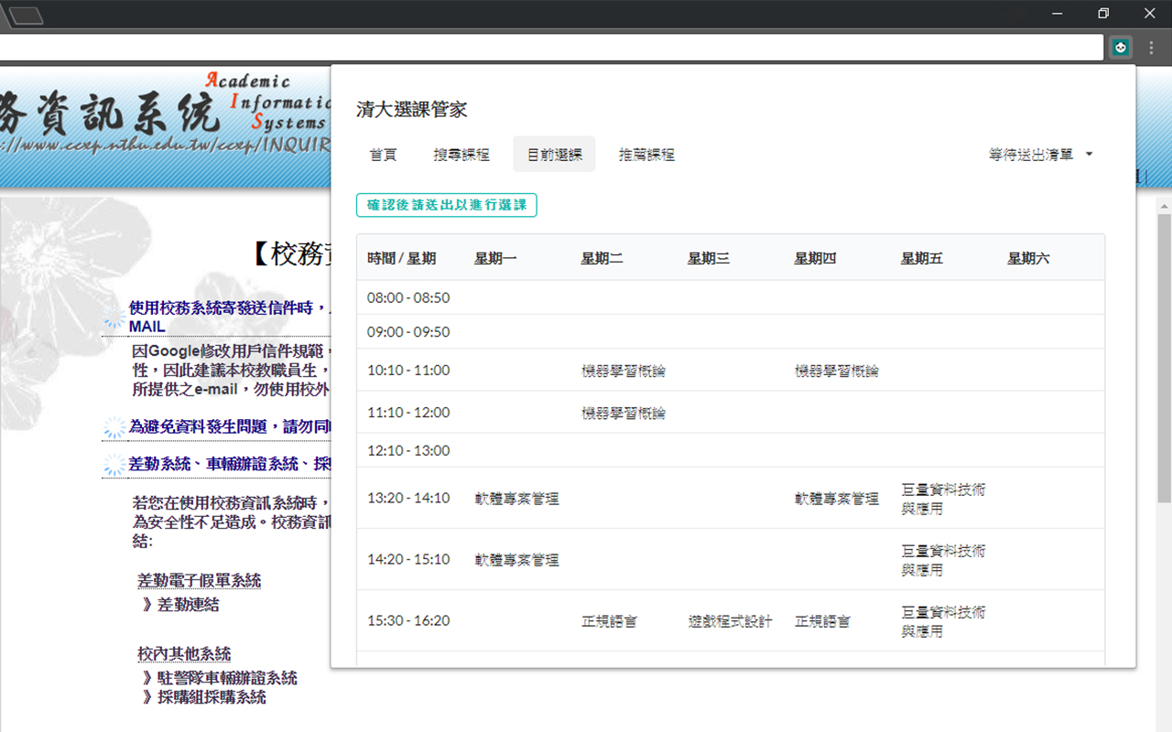Click the course-selection extension icon in the browser toolbar

point(1121,48)
